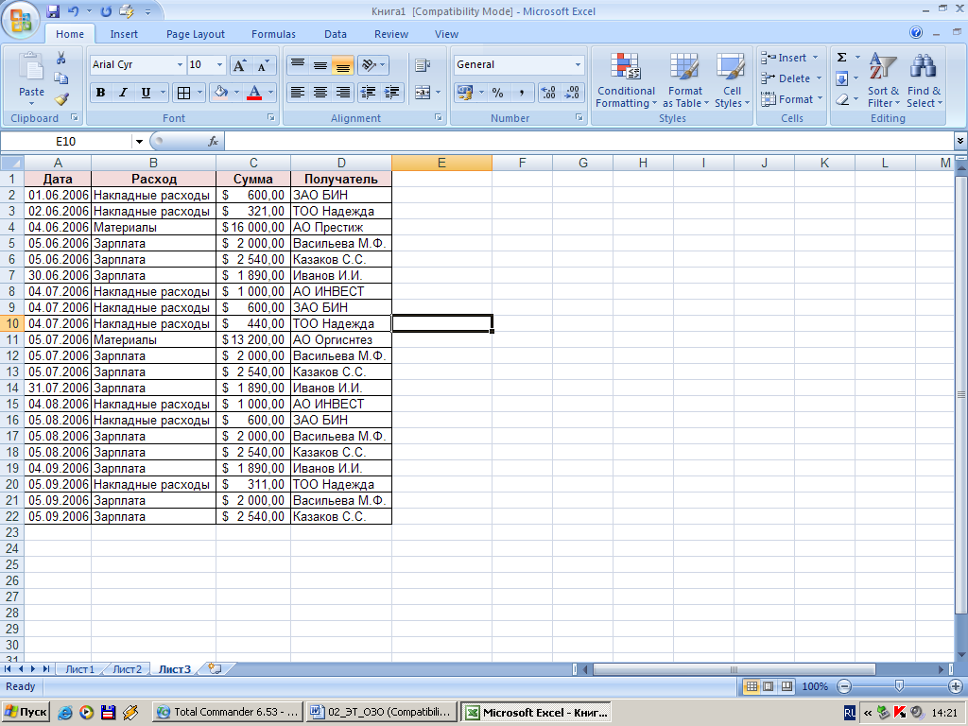Switch to Insert ribbon tab

click(x=124, y=35)
